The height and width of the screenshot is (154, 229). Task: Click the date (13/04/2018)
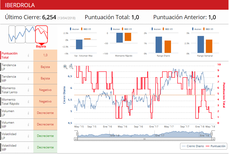66,18
